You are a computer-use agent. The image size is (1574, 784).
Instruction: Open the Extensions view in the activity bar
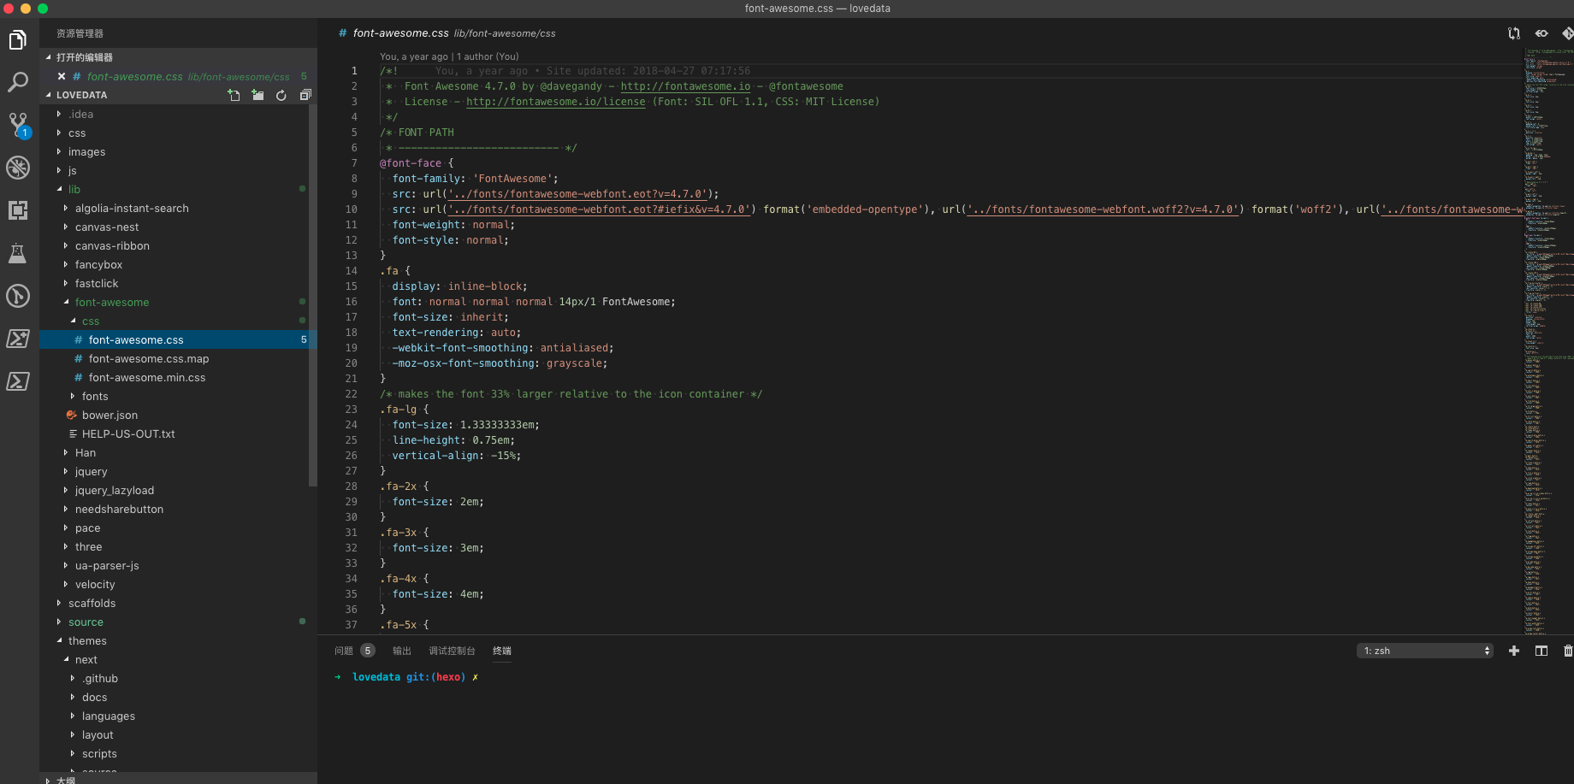pyautogui.click(x=18, y=210)
